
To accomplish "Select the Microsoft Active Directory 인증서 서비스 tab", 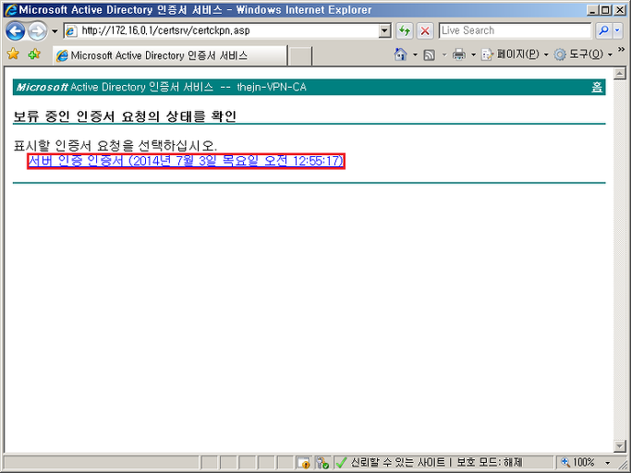I will point(170,55).
